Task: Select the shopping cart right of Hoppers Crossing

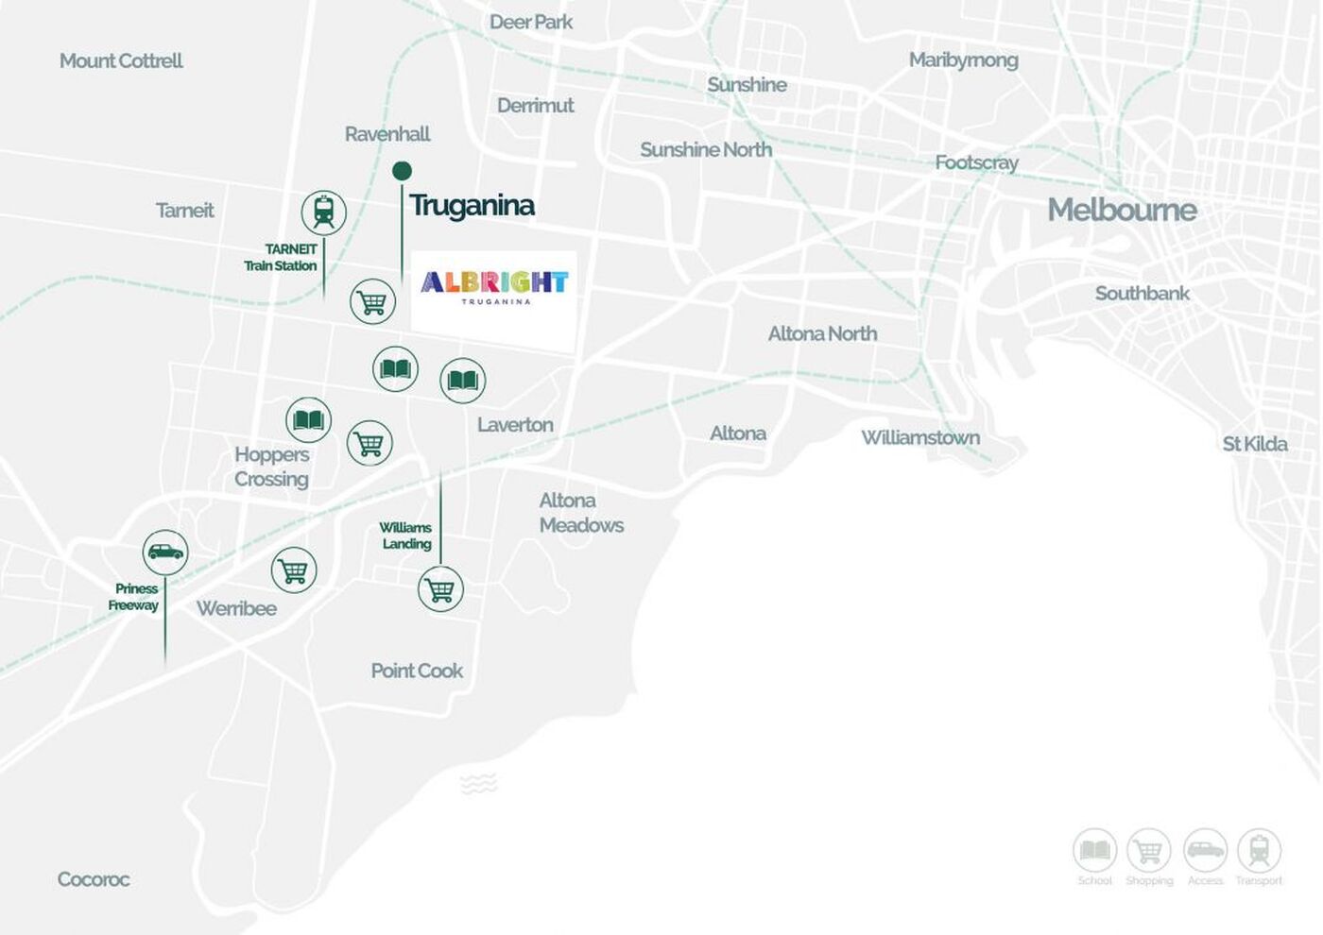Action: point(369,443)
